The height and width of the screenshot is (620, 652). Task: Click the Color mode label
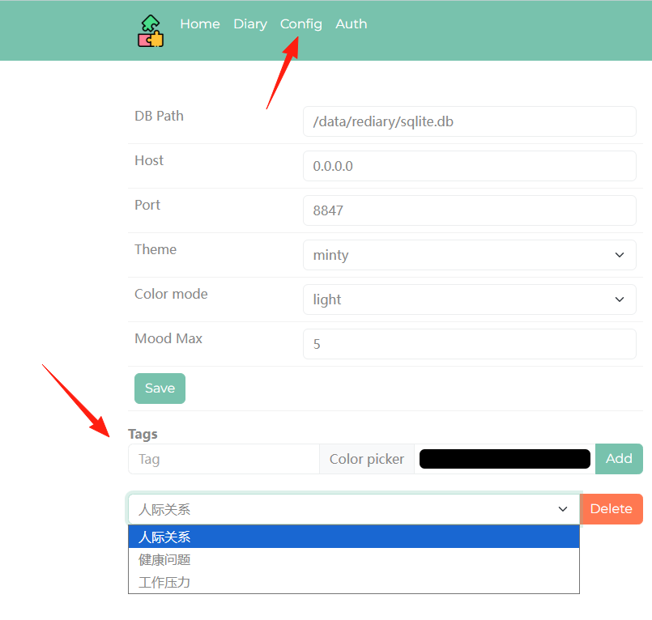pyautogui.click(x=171, y=294)
